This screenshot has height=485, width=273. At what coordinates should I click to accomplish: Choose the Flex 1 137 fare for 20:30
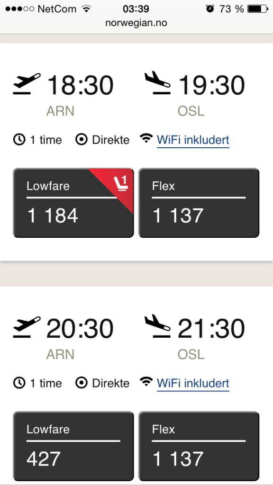[199, 446]
